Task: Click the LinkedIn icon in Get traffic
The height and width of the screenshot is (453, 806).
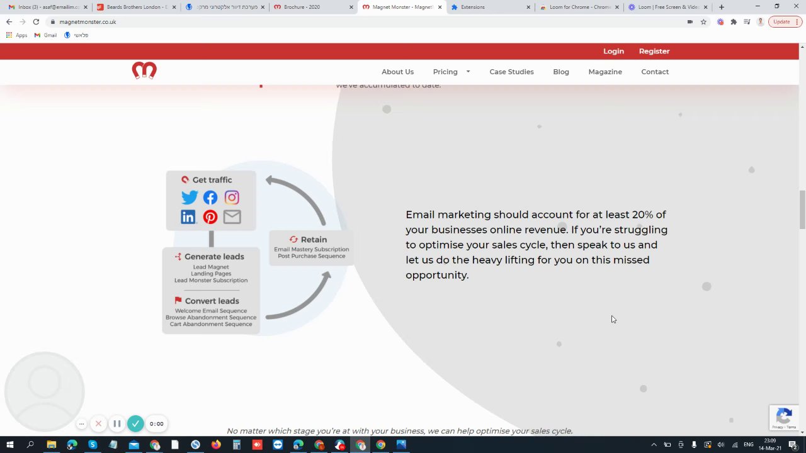Action: coord(188,217)
